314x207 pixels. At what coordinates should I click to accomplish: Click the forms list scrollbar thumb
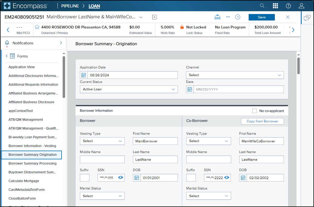[x=64, y=77]
